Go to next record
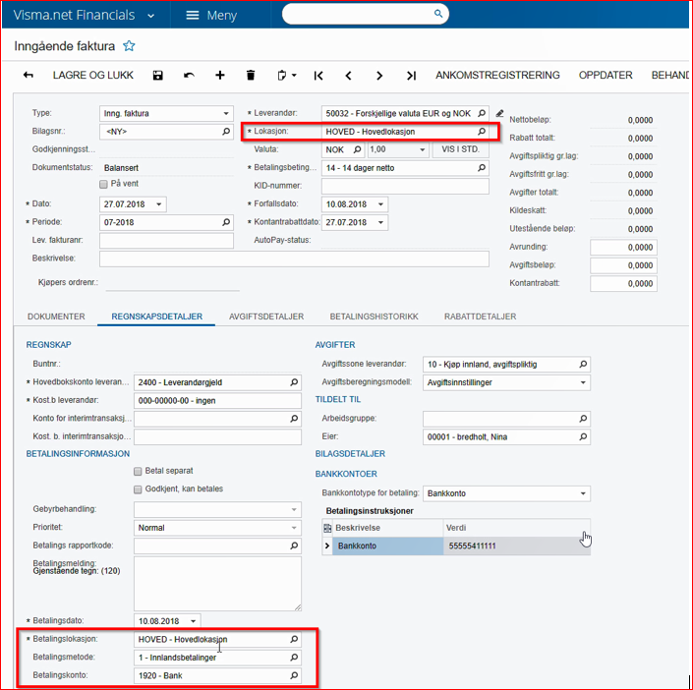Image resolution: width=693 pixels, height=690 pixels. 379,76
